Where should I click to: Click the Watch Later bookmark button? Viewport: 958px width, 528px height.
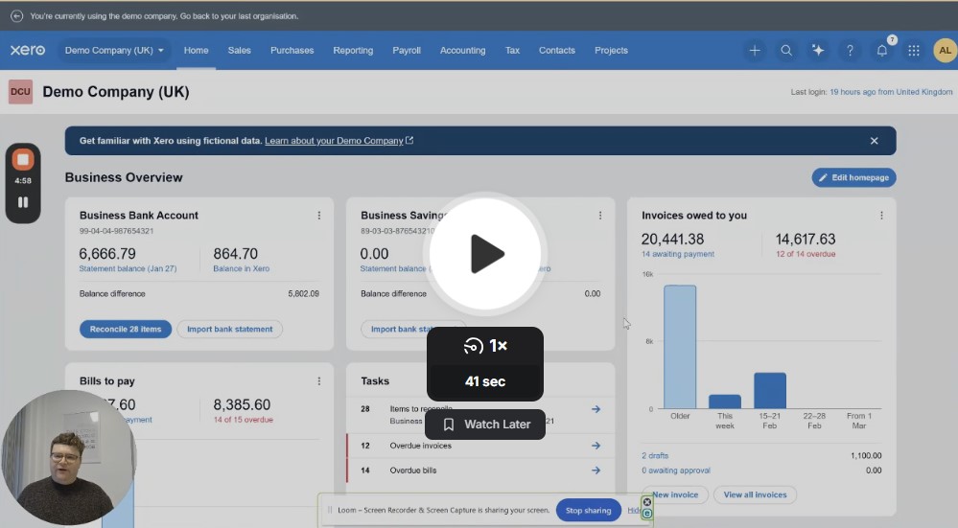pyautogui.click(x=485, y=425)
